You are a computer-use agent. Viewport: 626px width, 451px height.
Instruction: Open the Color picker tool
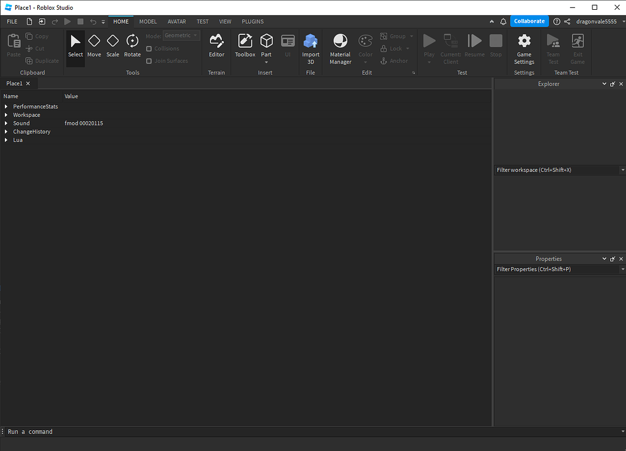(x=366, y=47)
